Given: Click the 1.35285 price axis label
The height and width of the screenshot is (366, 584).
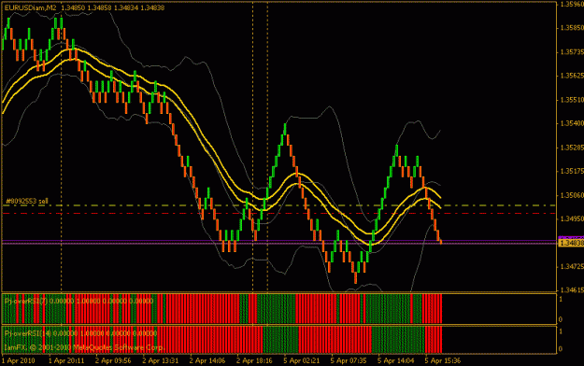Looking at the screenshot, I should tap(572, 148).
